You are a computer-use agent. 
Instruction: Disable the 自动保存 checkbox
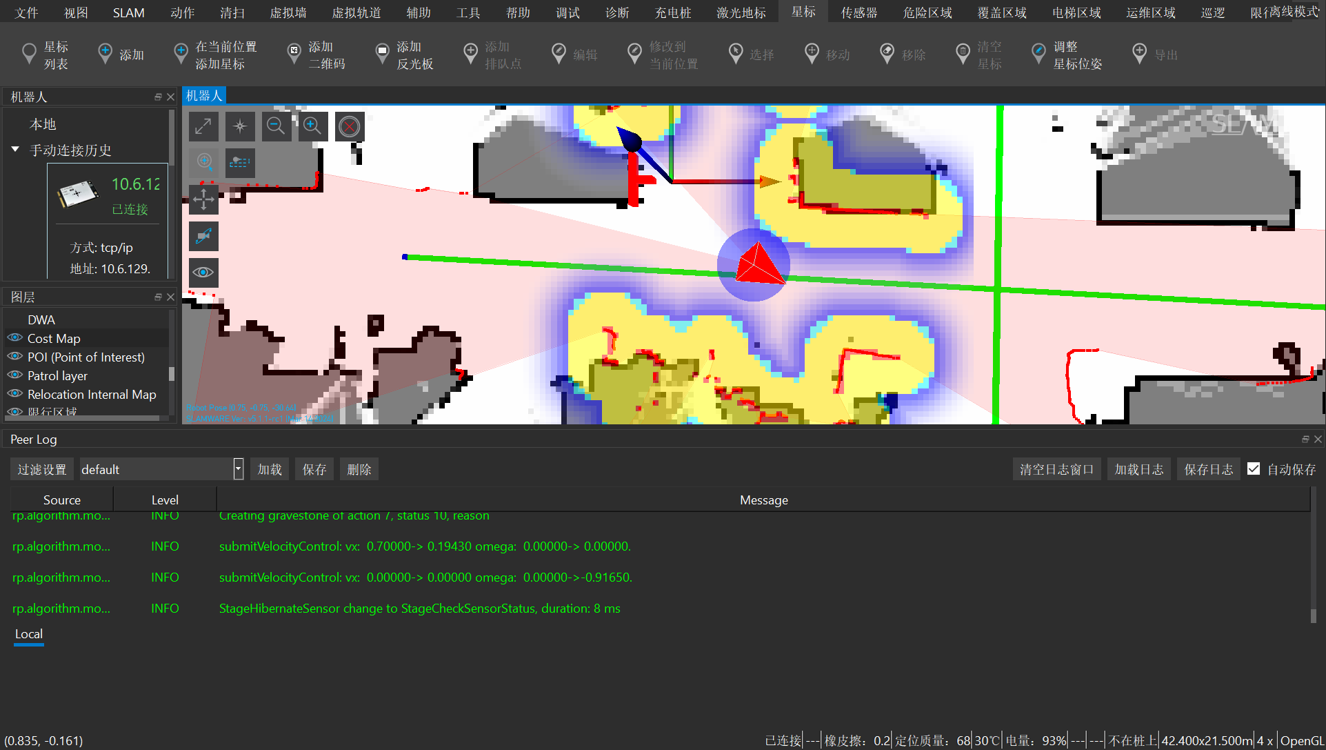(x=1254, y=468)
